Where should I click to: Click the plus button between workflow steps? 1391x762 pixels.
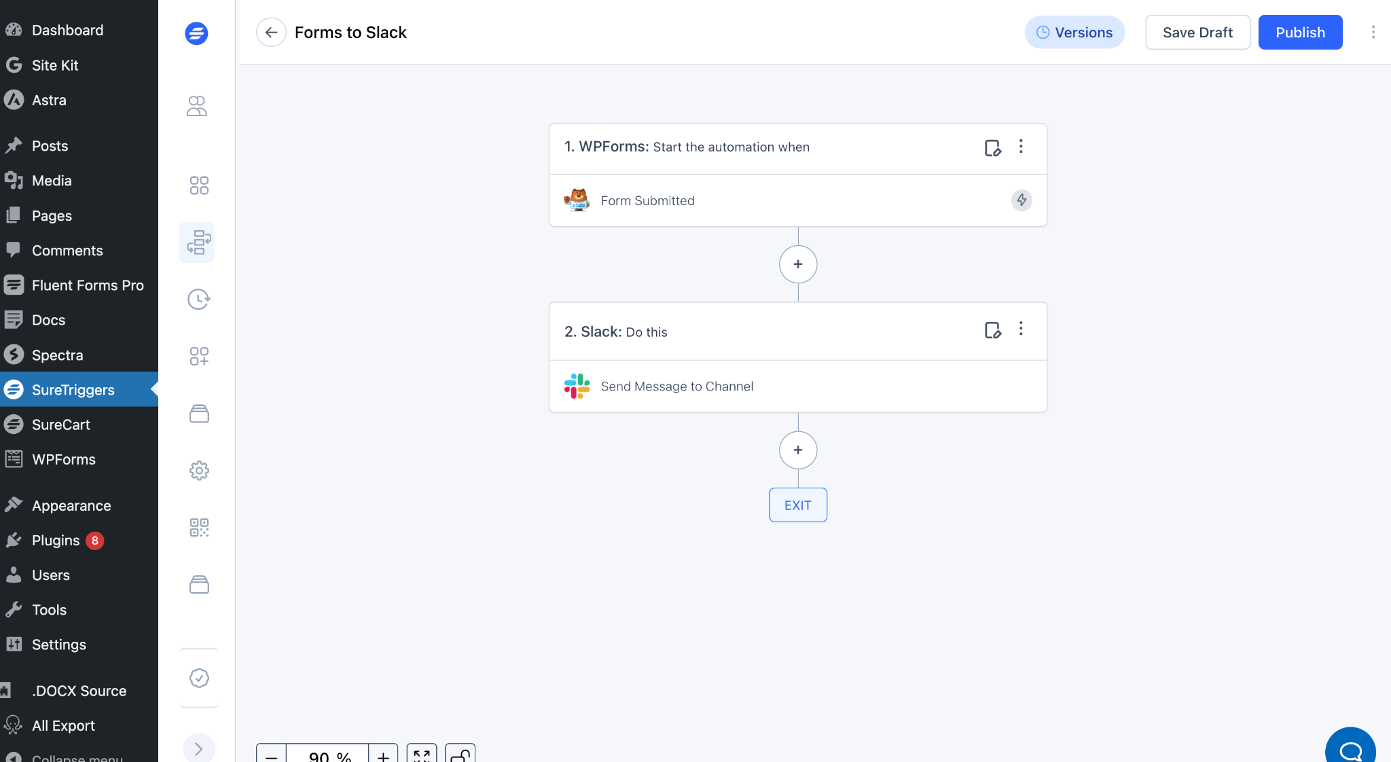click(797, 264)
